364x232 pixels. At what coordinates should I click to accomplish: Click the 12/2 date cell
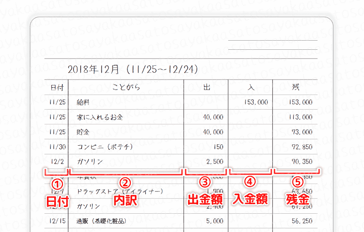(x=57, y=162)
